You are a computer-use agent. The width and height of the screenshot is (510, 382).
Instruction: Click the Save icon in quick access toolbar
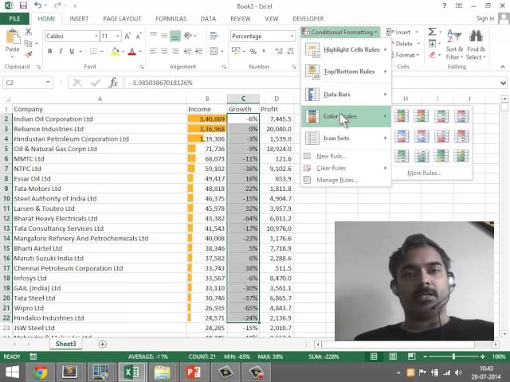click(23, 6)
